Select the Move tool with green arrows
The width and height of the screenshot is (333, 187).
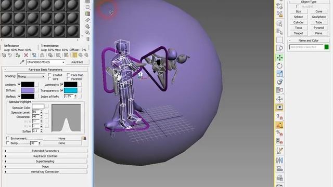[x=279, y=58]
